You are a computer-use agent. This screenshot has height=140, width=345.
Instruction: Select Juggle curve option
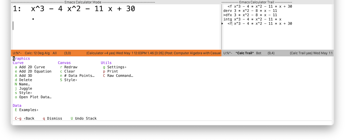pos(23,88)
